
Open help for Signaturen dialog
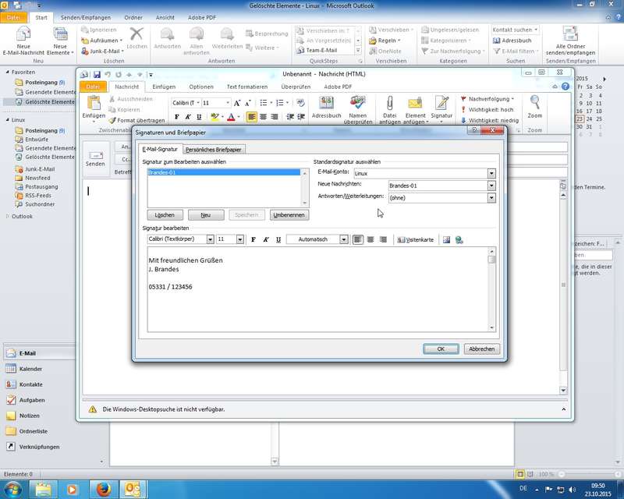pos(473,130)
